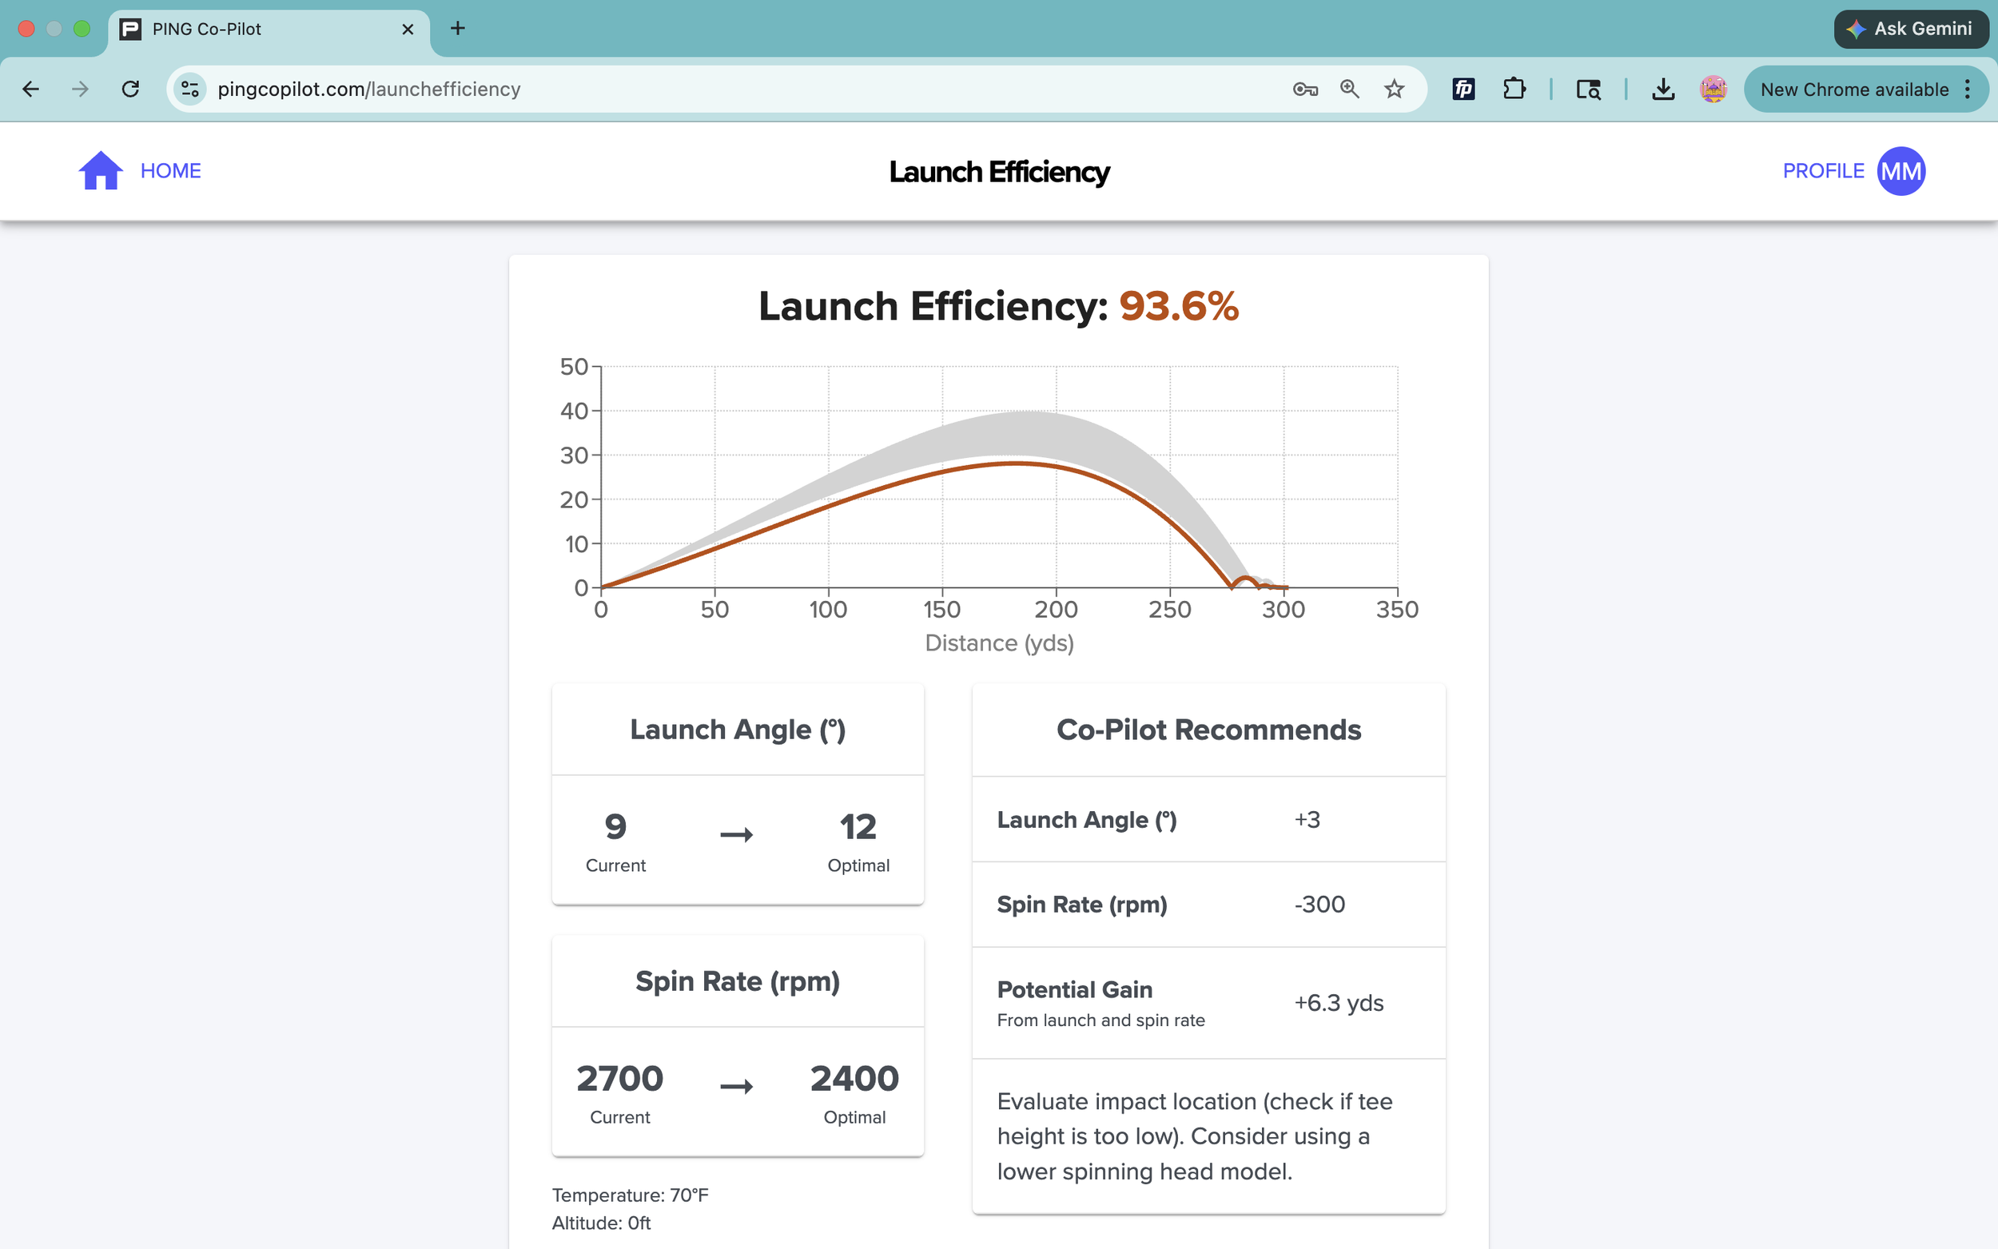Click the Potential Gain label
Viewport: 1998px width, 1249px height.
tap(1075, 989)
